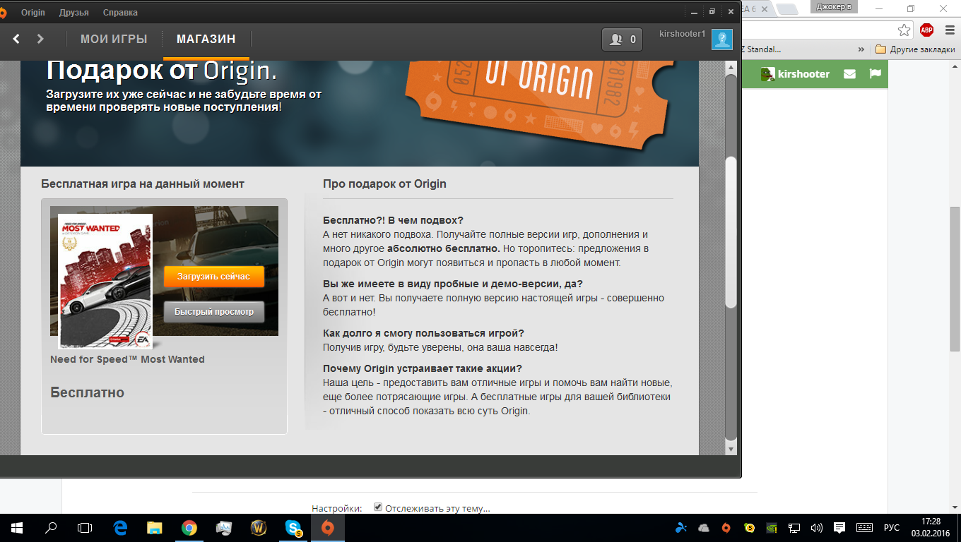The image size is (961, 542).
Task: Toggle the 'Отслеживать эту тему' checkbox
Action: click(378, 507)
